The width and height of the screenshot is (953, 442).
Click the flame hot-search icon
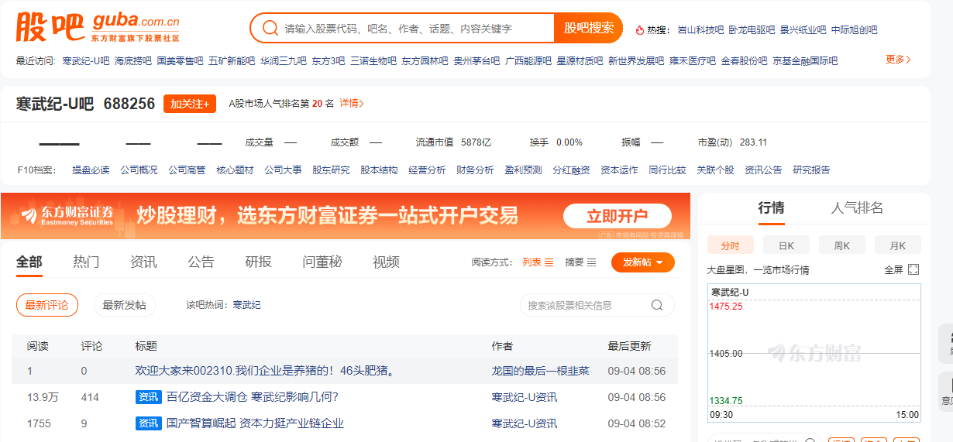pos(640,30)
